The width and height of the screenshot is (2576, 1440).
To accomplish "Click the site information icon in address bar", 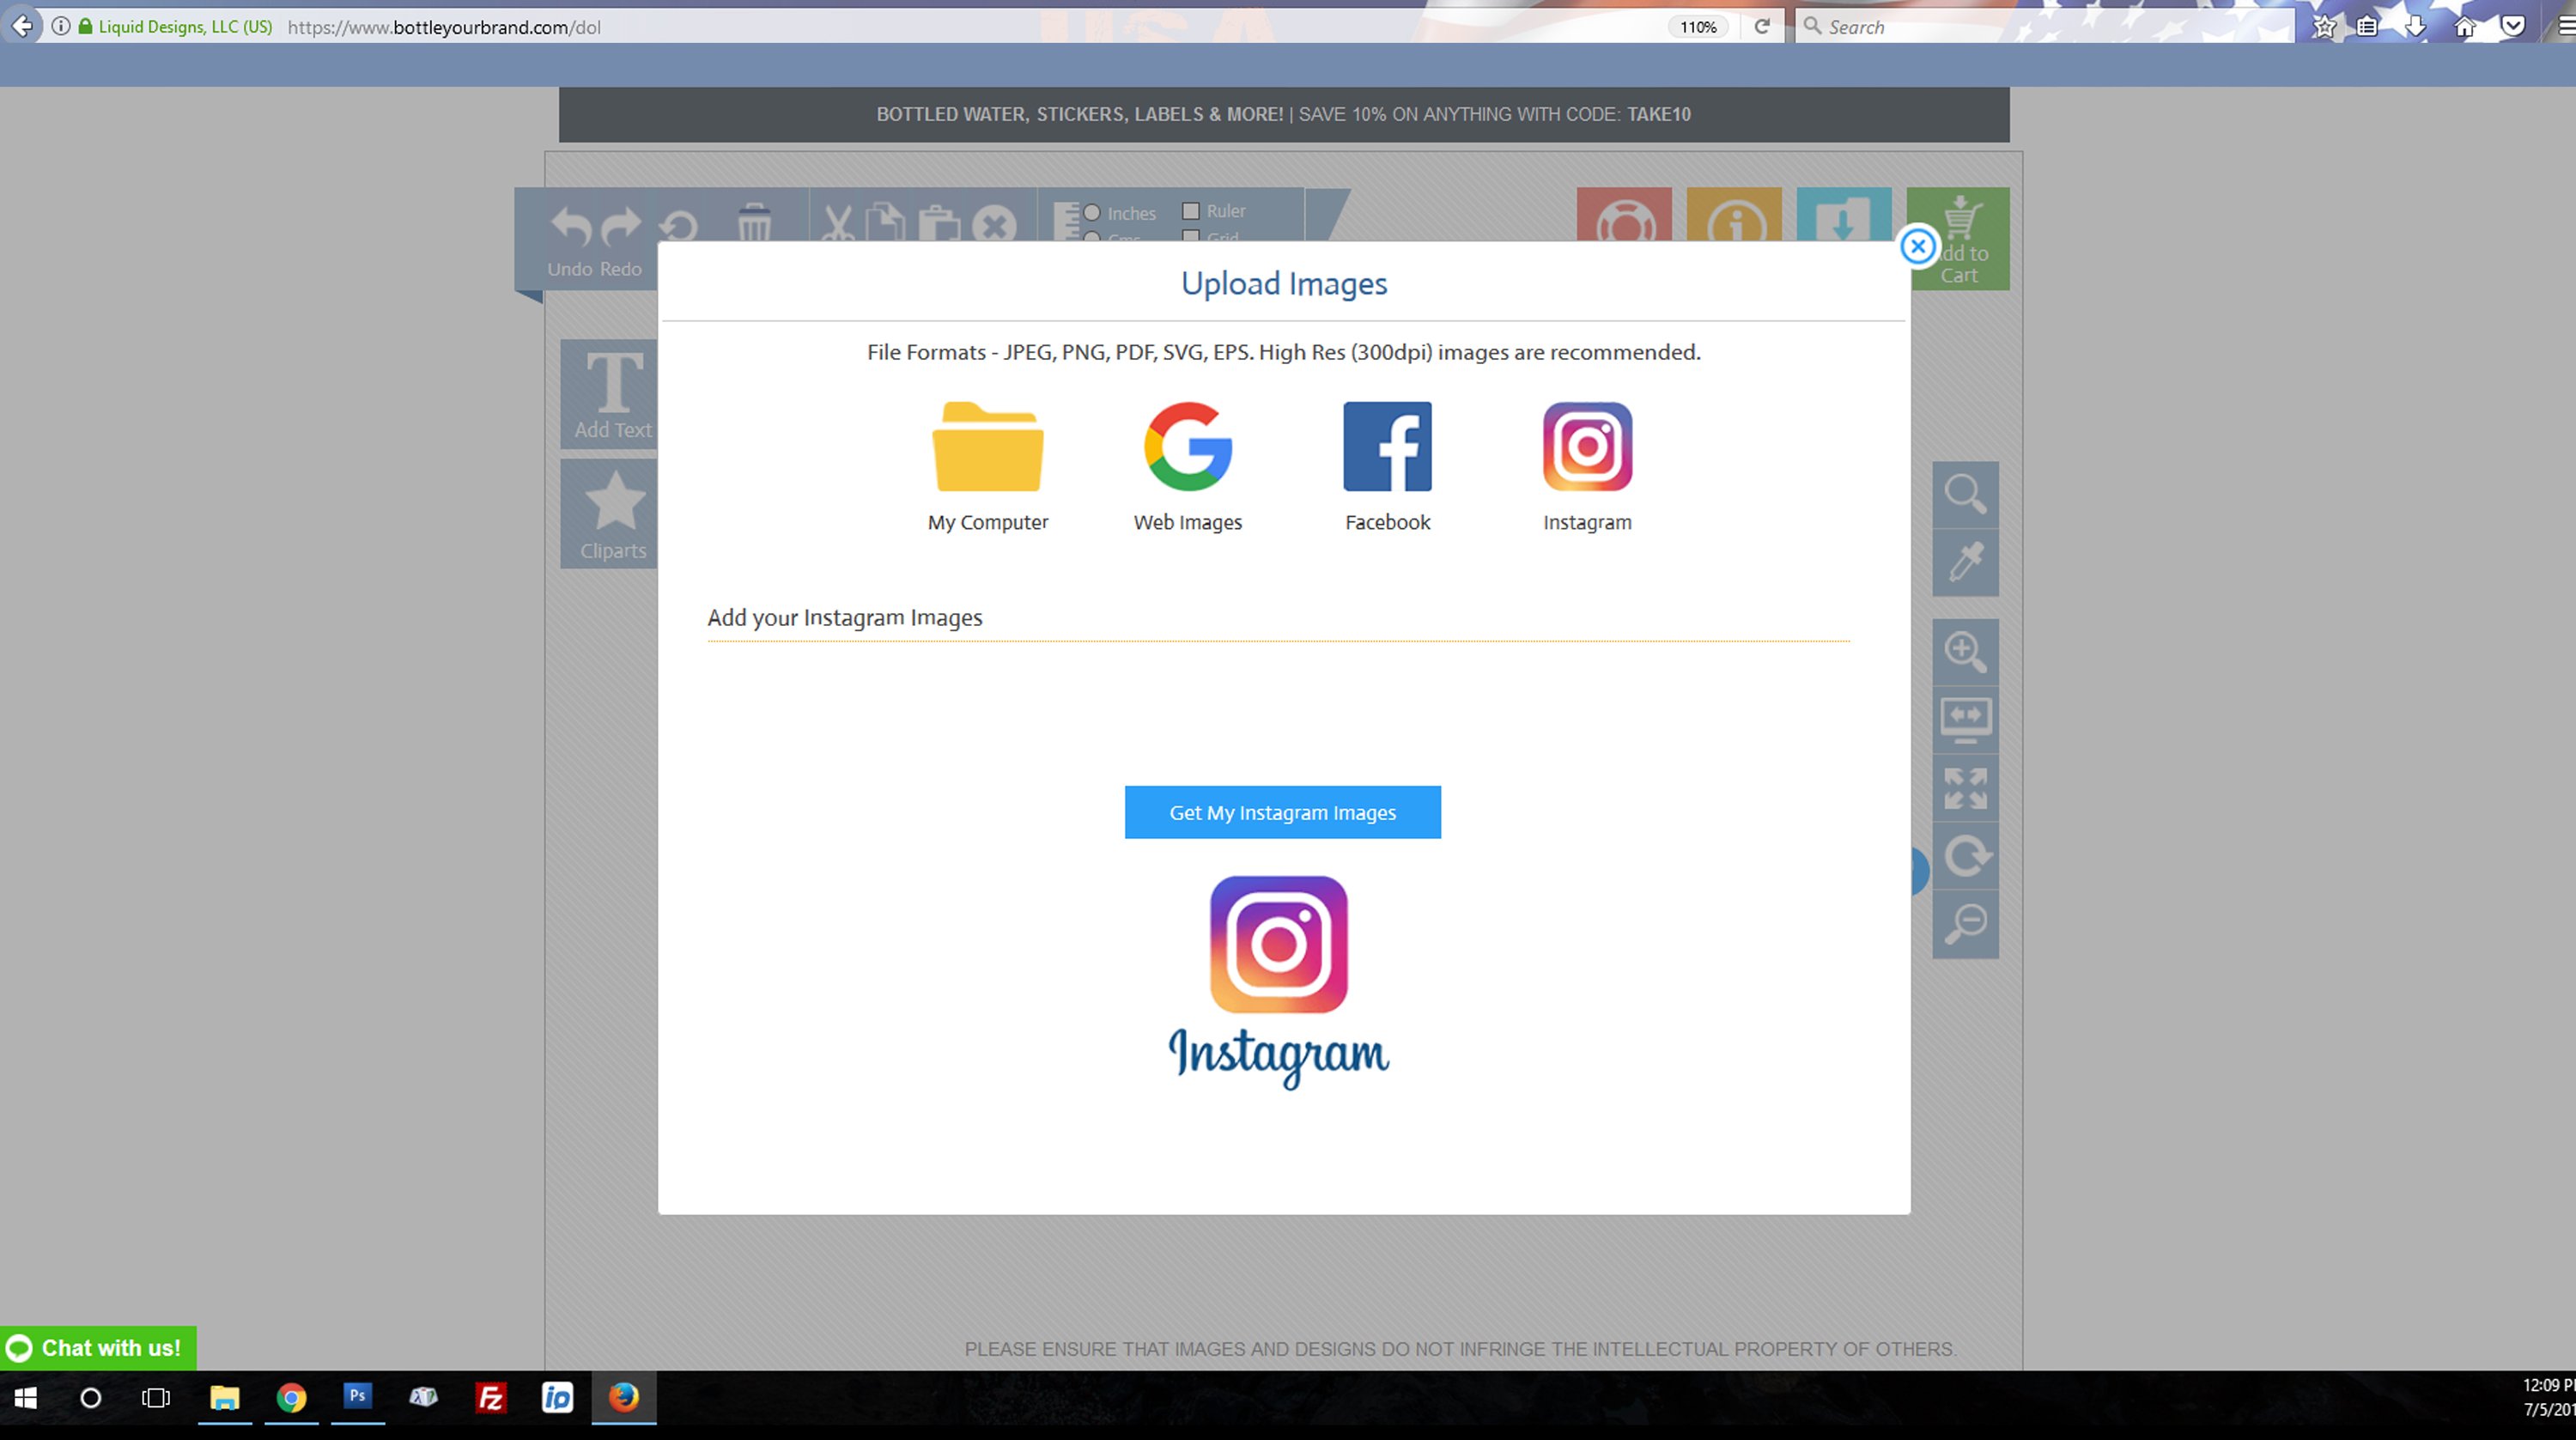I will coord(60,26).
